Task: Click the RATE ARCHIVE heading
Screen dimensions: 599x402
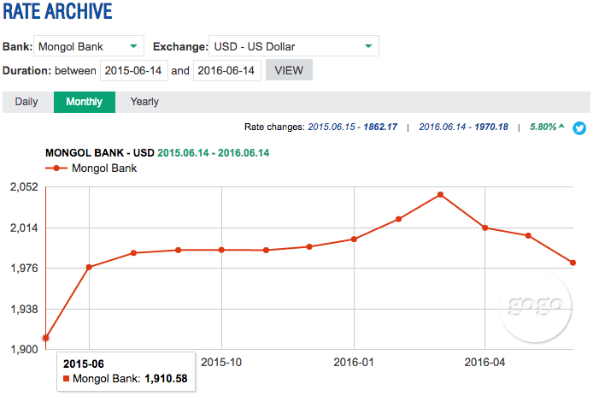Action: 57,11
